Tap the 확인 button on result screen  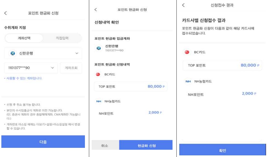tap(223, 150)
